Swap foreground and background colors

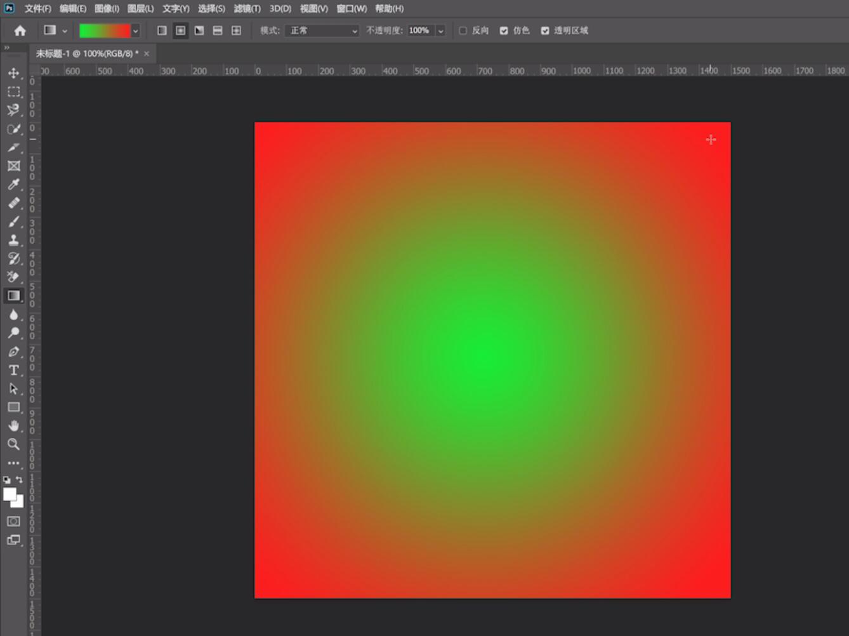19,480
